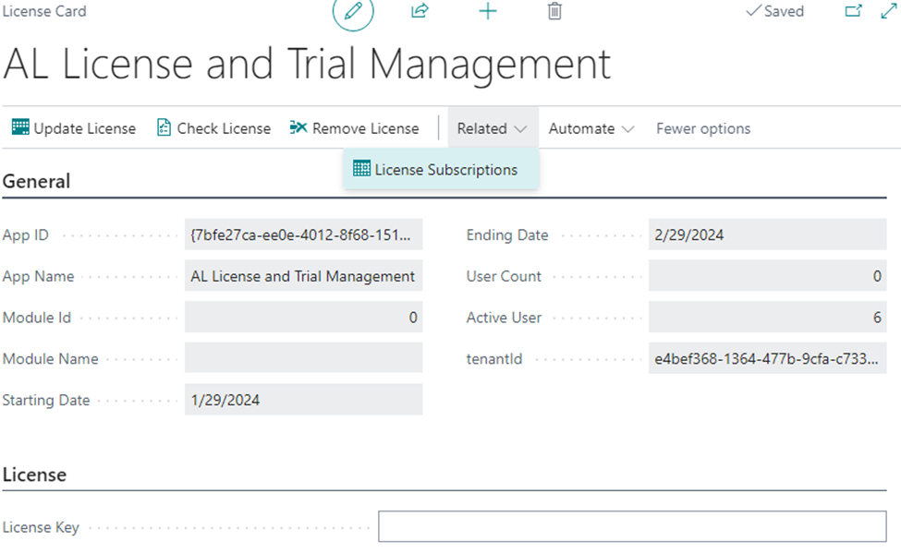
Task: Collapse the General section header
Action: coord(36,182)
